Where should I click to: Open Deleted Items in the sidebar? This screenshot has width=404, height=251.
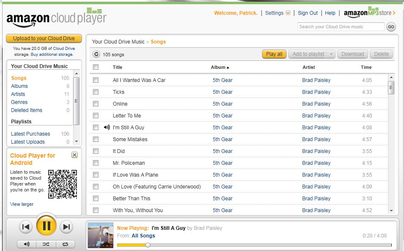27,110
